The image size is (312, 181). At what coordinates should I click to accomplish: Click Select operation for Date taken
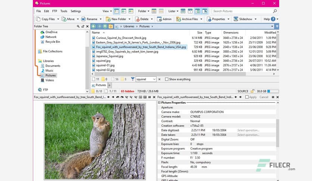(x=248, y=135)
